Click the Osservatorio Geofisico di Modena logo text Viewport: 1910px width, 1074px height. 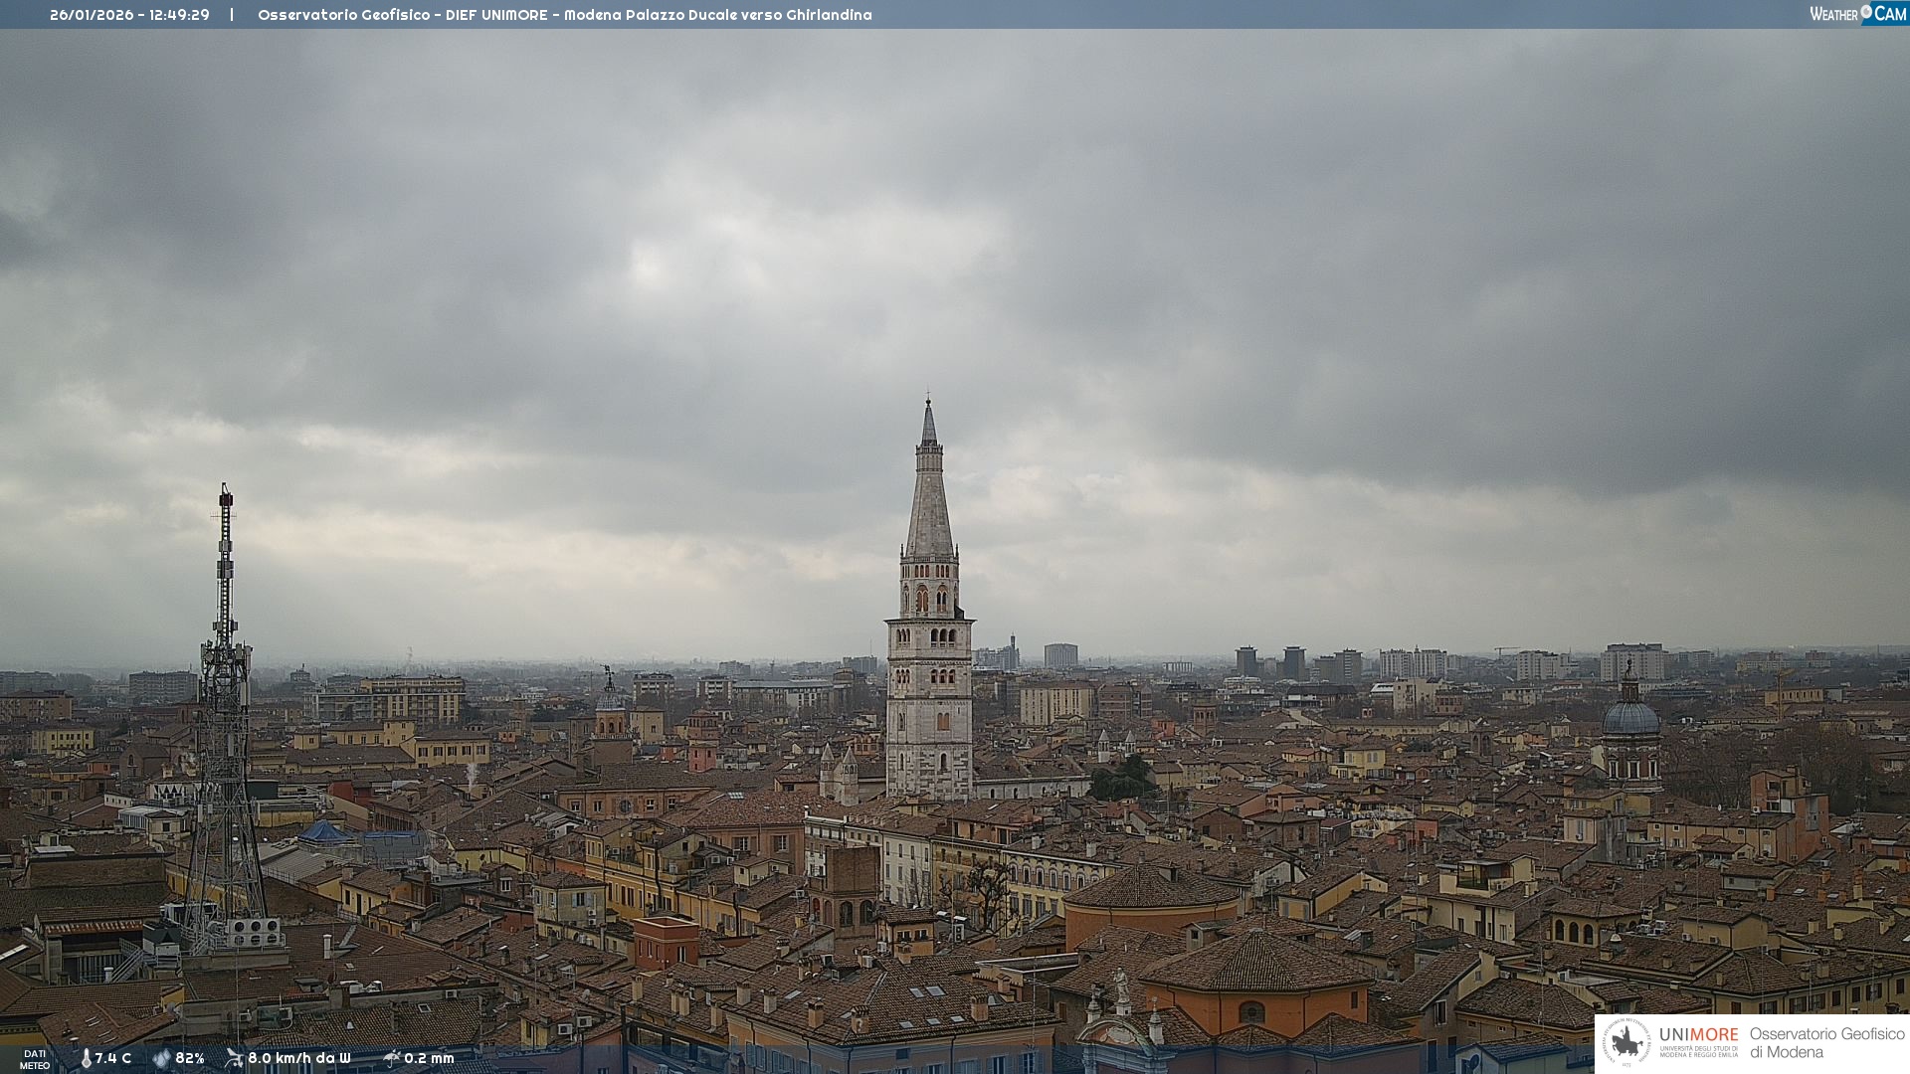pos(1826,1043)
